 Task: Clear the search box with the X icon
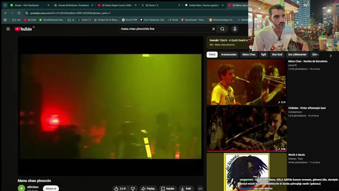click(x=213, y=29)
